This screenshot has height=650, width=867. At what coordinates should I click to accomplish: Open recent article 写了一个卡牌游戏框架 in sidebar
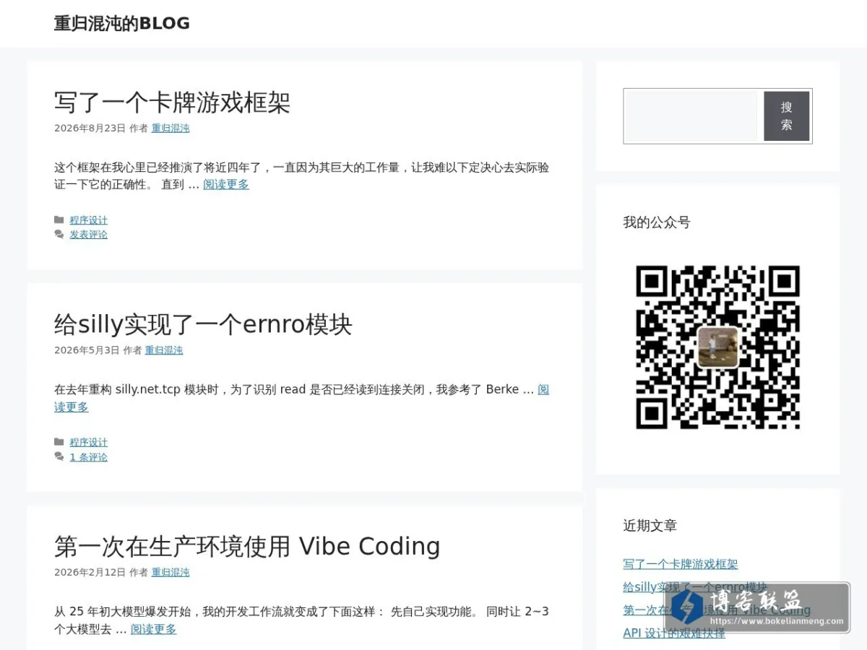(681, 564)
